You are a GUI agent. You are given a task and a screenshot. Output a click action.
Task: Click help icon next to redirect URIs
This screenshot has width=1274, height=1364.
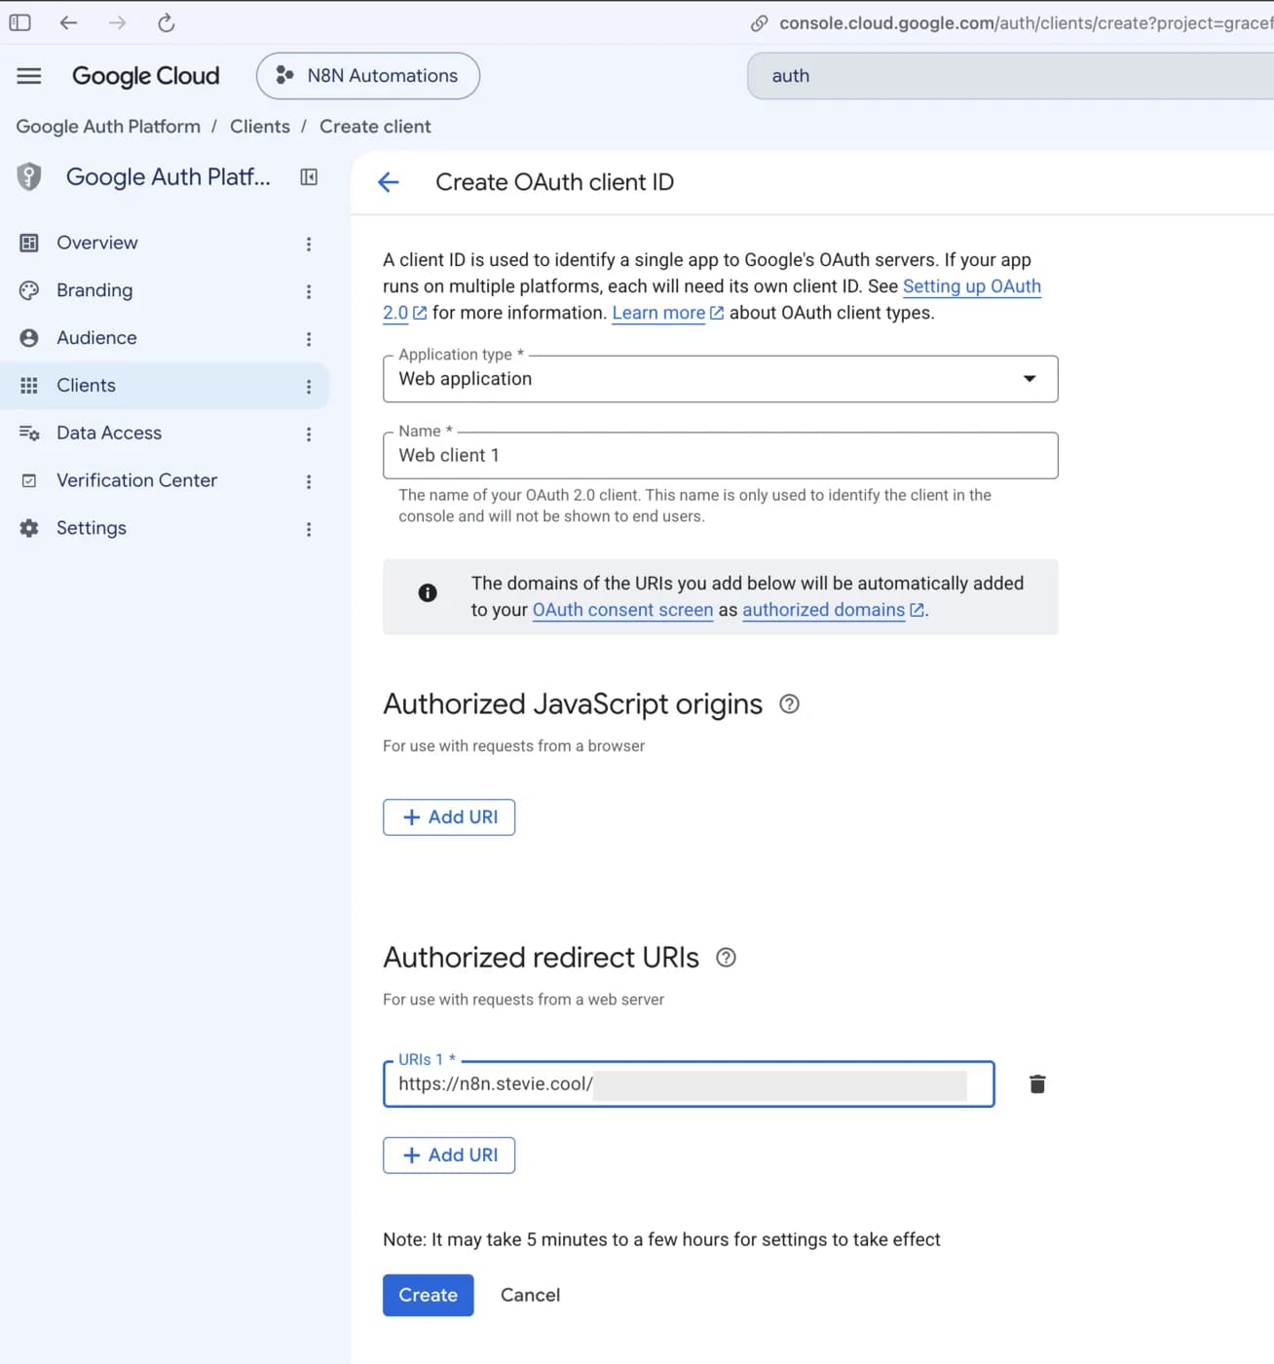point(726,958)
